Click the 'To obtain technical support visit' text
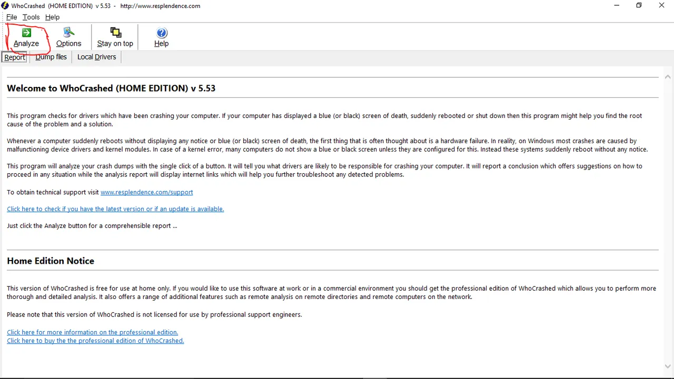The height and width of the screenshot is (379, 674). tap(53, 192)
